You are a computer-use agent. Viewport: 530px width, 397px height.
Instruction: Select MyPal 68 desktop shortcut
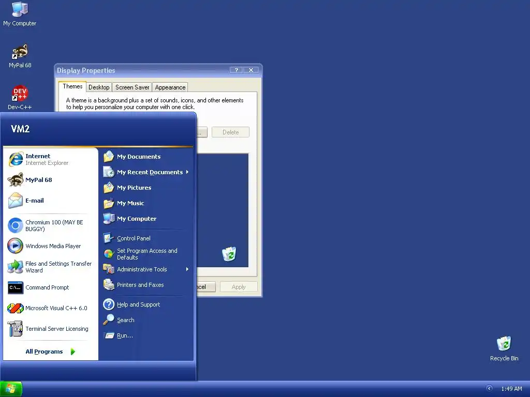20,56
